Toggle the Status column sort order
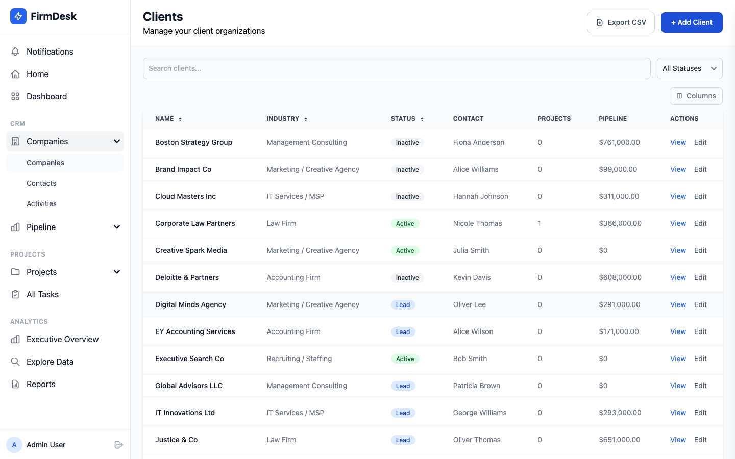The width and height of the screenshot is (735, 459). coord(422,118)
